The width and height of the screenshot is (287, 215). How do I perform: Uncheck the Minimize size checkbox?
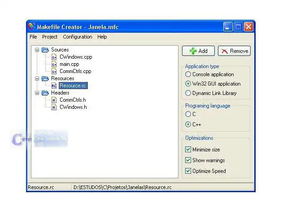(x=188, y=149)
